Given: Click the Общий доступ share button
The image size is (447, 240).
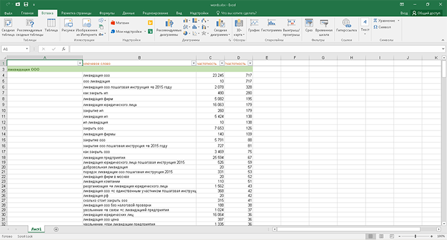Looking at the screenshot, I should [426, 13].
